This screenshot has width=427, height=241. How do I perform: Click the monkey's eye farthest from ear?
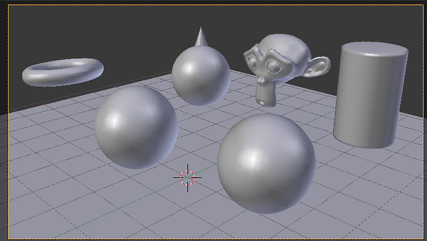(x=252, y=62)
